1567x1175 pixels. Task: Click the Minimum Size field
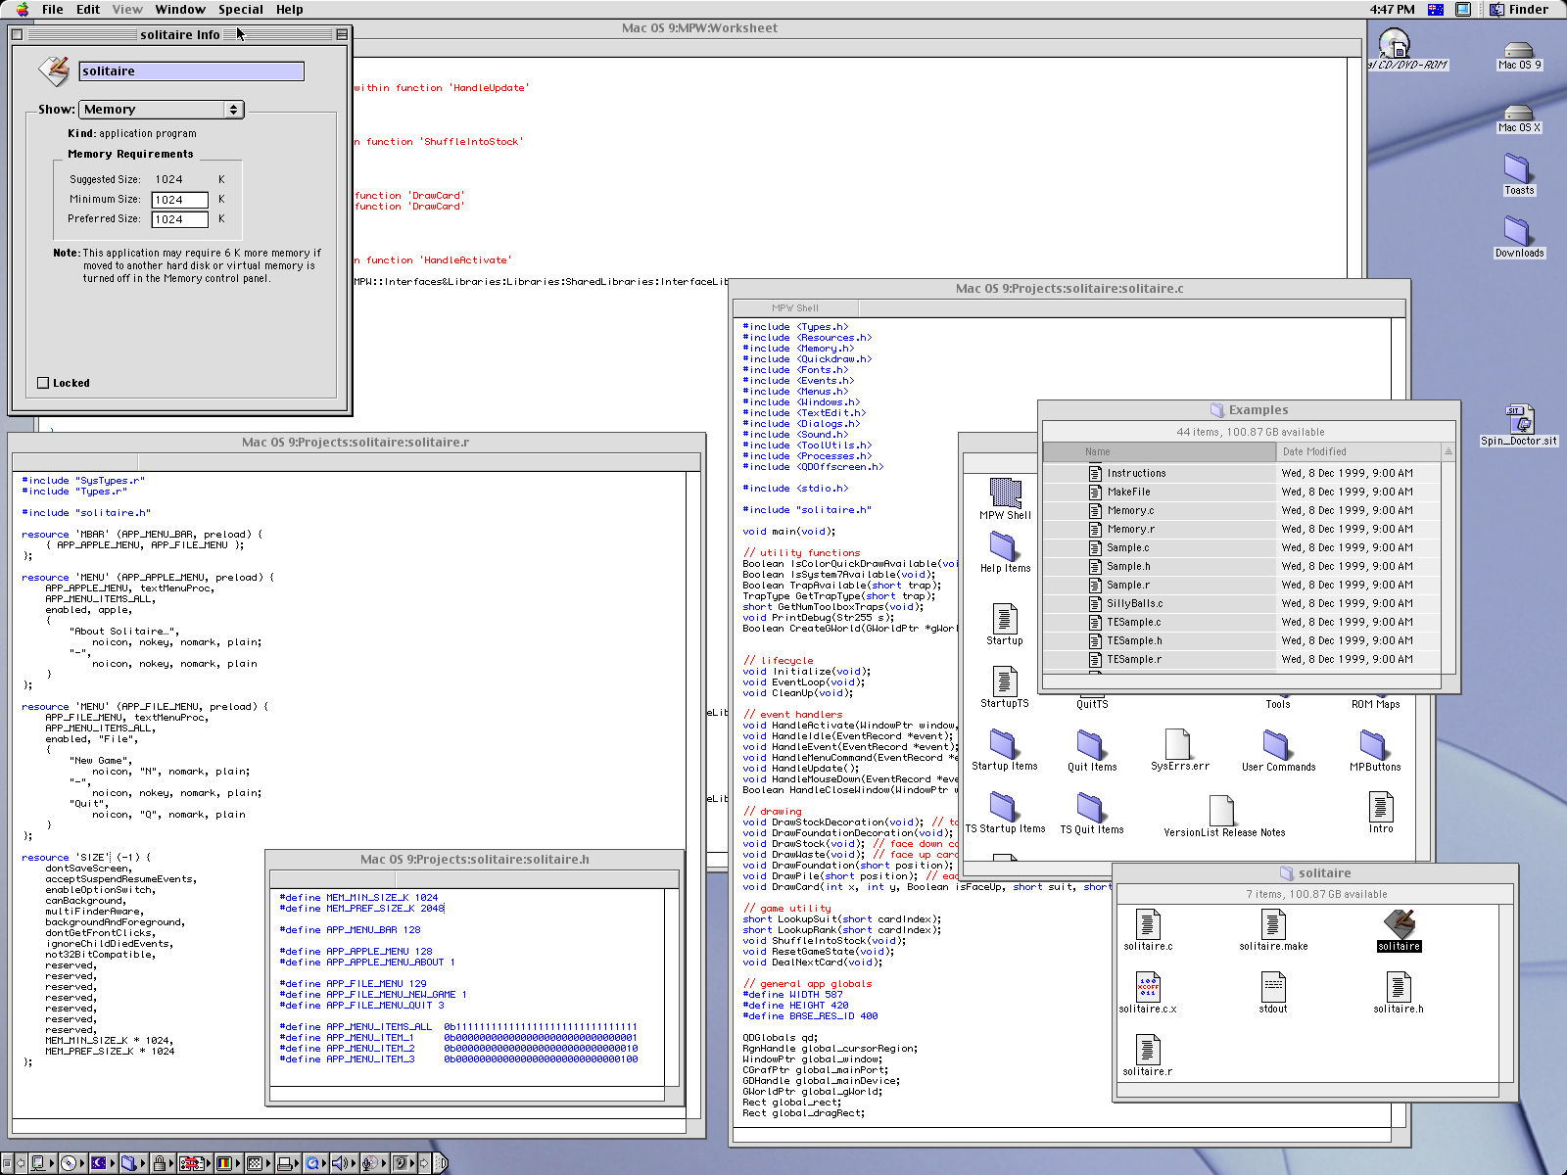pos(180,200)
